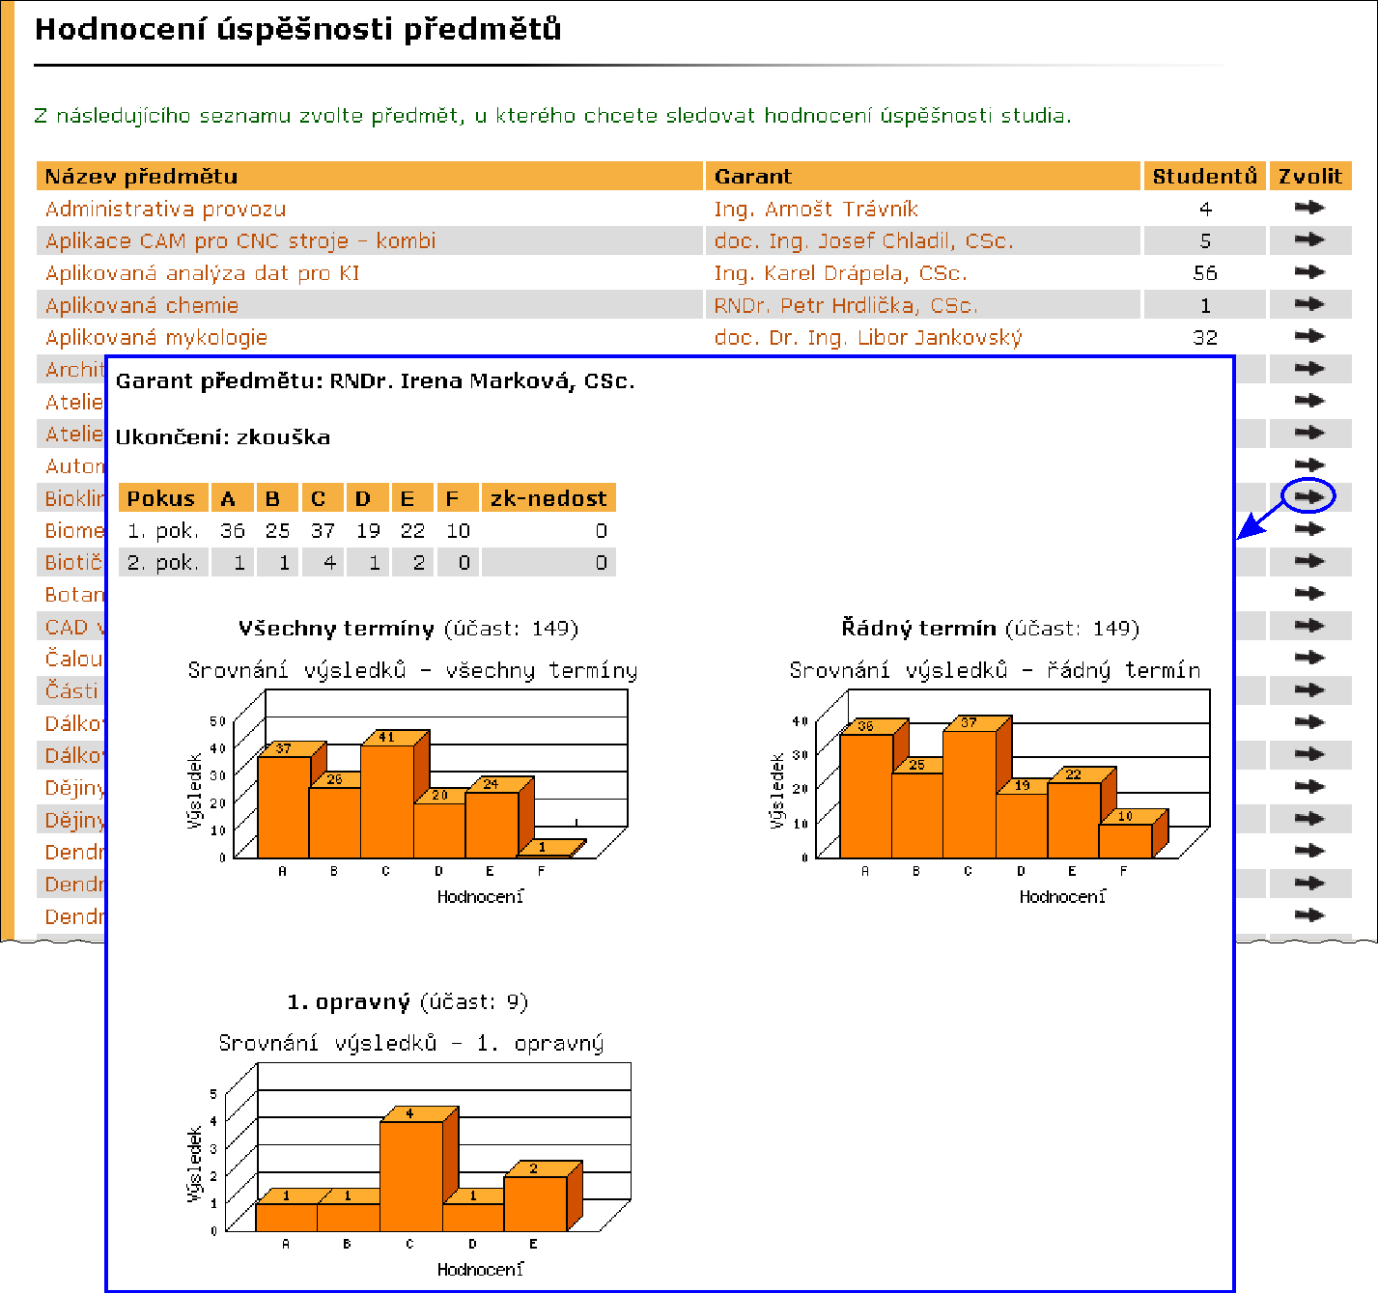Click 'Ukončení: zkouška' text

click(223, 437)
